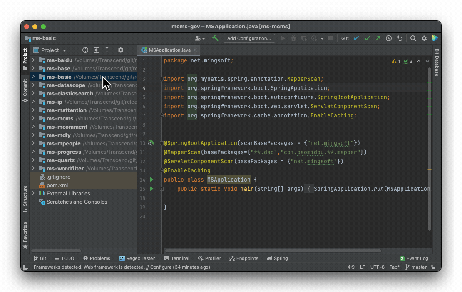This screenshot has width=462, height=292.
Task: Toggle the Structure tool window
Action: pyautogui.click(x=25, y=199)
